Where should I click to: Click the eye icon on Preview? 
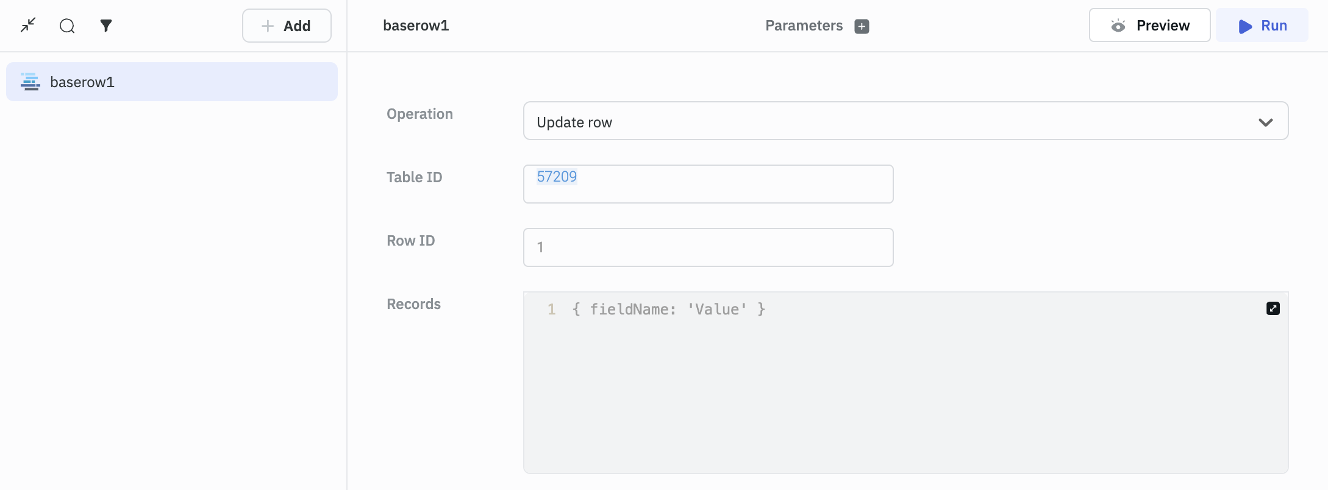click(x=1118, y=26)
